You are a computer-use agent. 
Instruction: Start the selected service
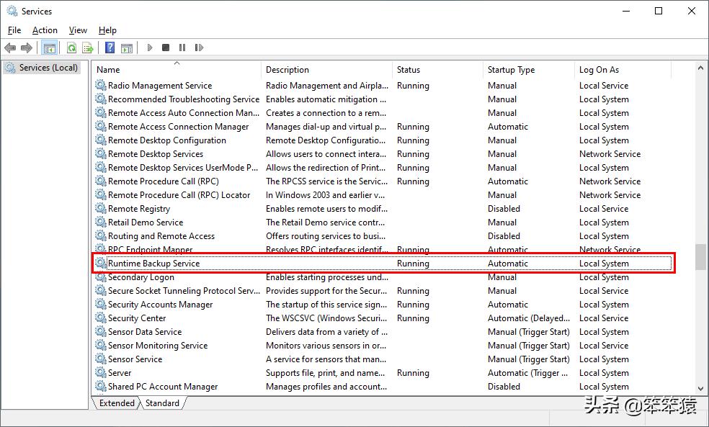tap(149, 48)
